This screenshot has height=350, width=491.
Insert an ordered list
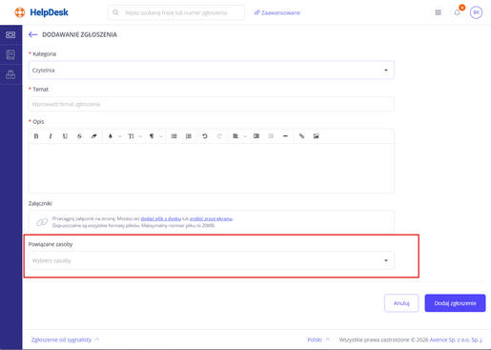click(189, 136)
